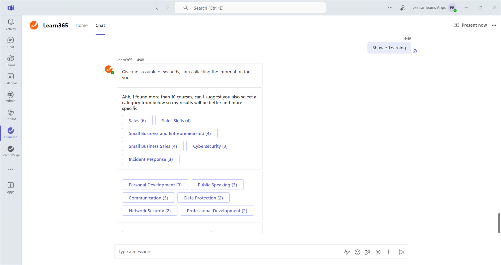501x265 pixels.
Task: Open the format text icon
Action: 347,252
